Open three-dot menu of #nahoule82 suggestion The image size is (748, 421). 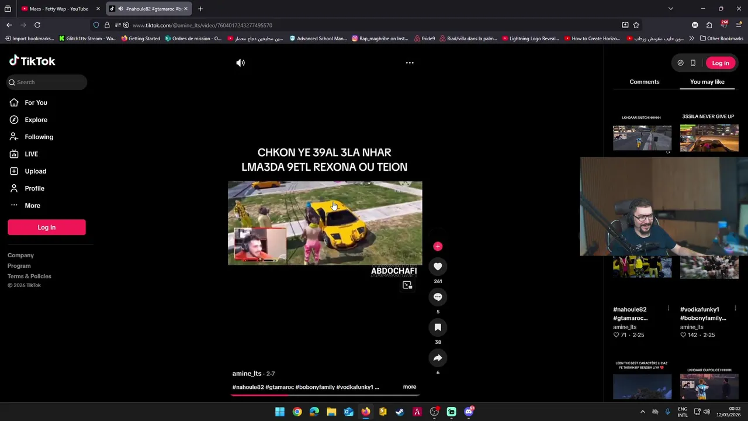(668, 309)
